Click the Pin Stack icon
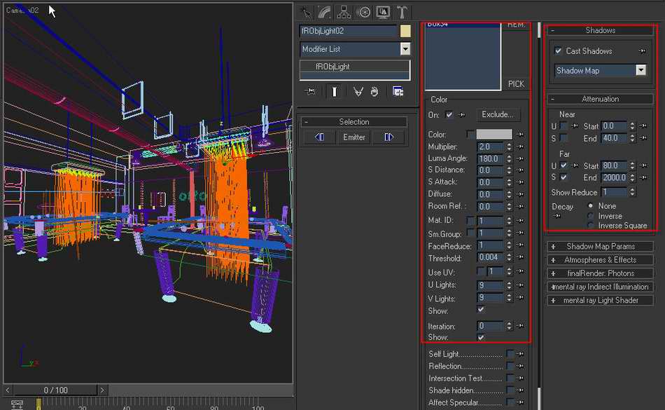 (311, 91)
